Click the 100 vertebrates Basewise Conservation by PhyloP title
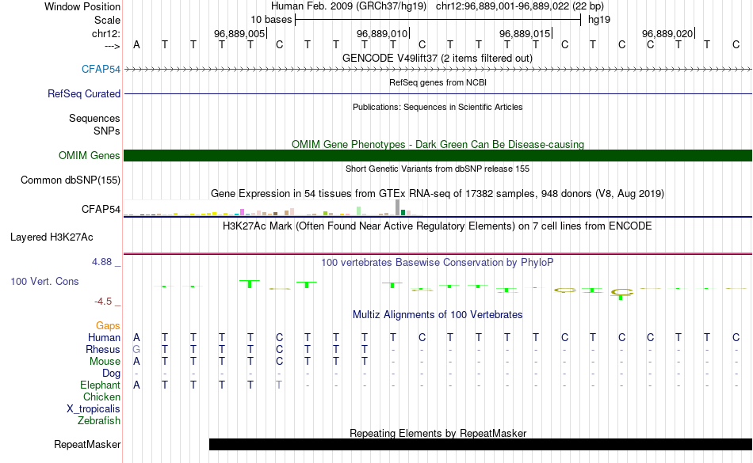Viewport: 753px width, 463px height. 437,262
